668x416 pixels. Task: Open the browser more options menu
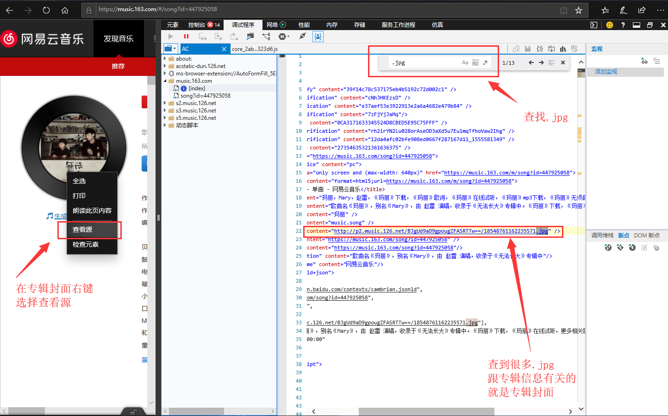click(660, 10)
